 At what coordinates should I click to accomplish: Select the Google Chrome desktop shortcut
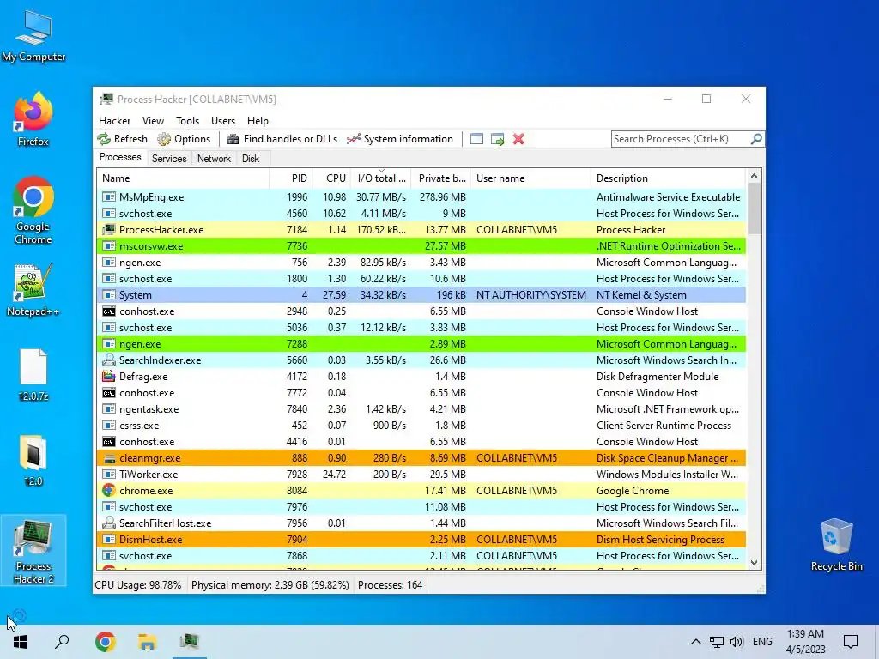pos(33,211)
